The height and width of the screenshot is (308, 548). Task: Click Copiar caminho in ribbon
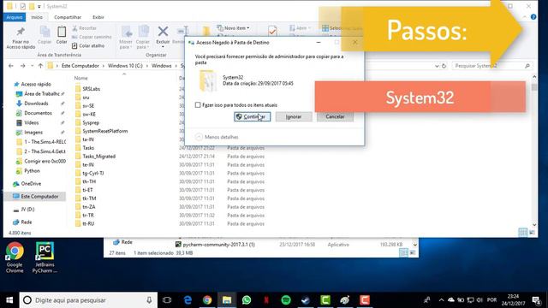pos(92,37)
